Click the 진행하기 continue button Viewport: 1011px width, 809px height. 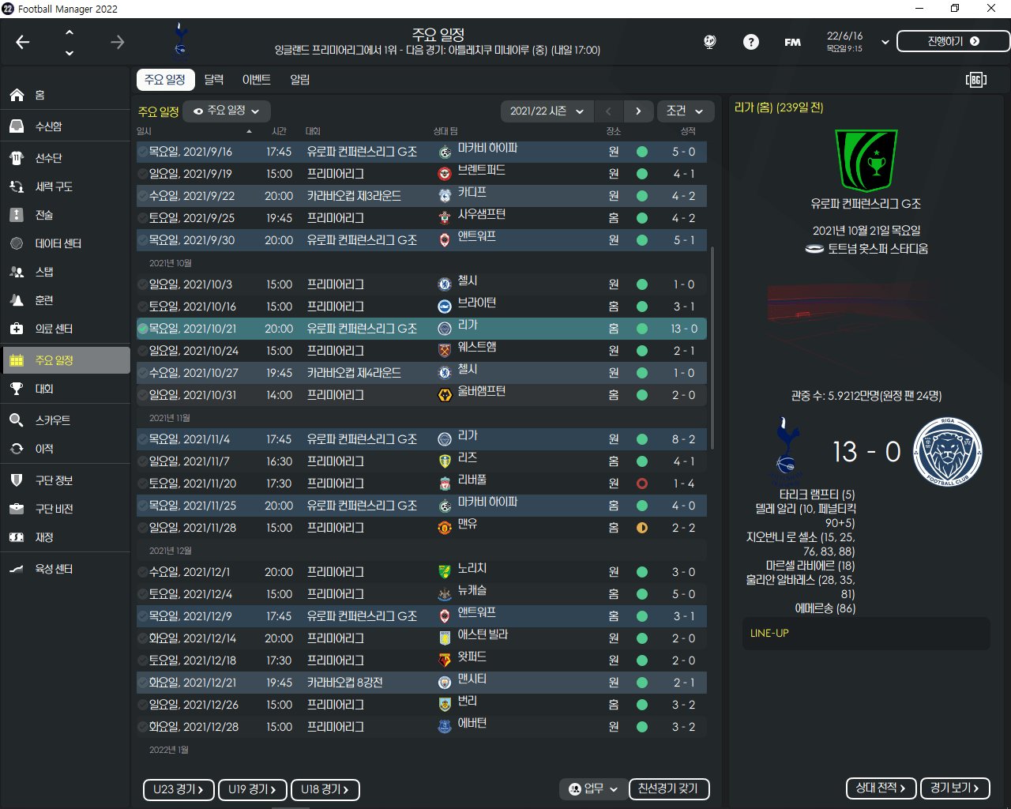pyautogui.click(x=953, y=41)
